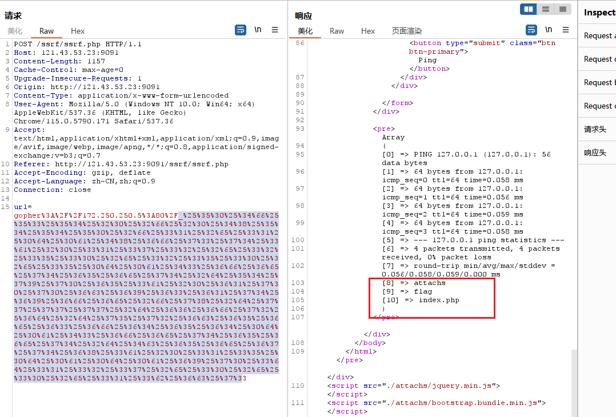616x417 pixels.
Task: Switch the request to the 美化 tab
Action: 15,31
